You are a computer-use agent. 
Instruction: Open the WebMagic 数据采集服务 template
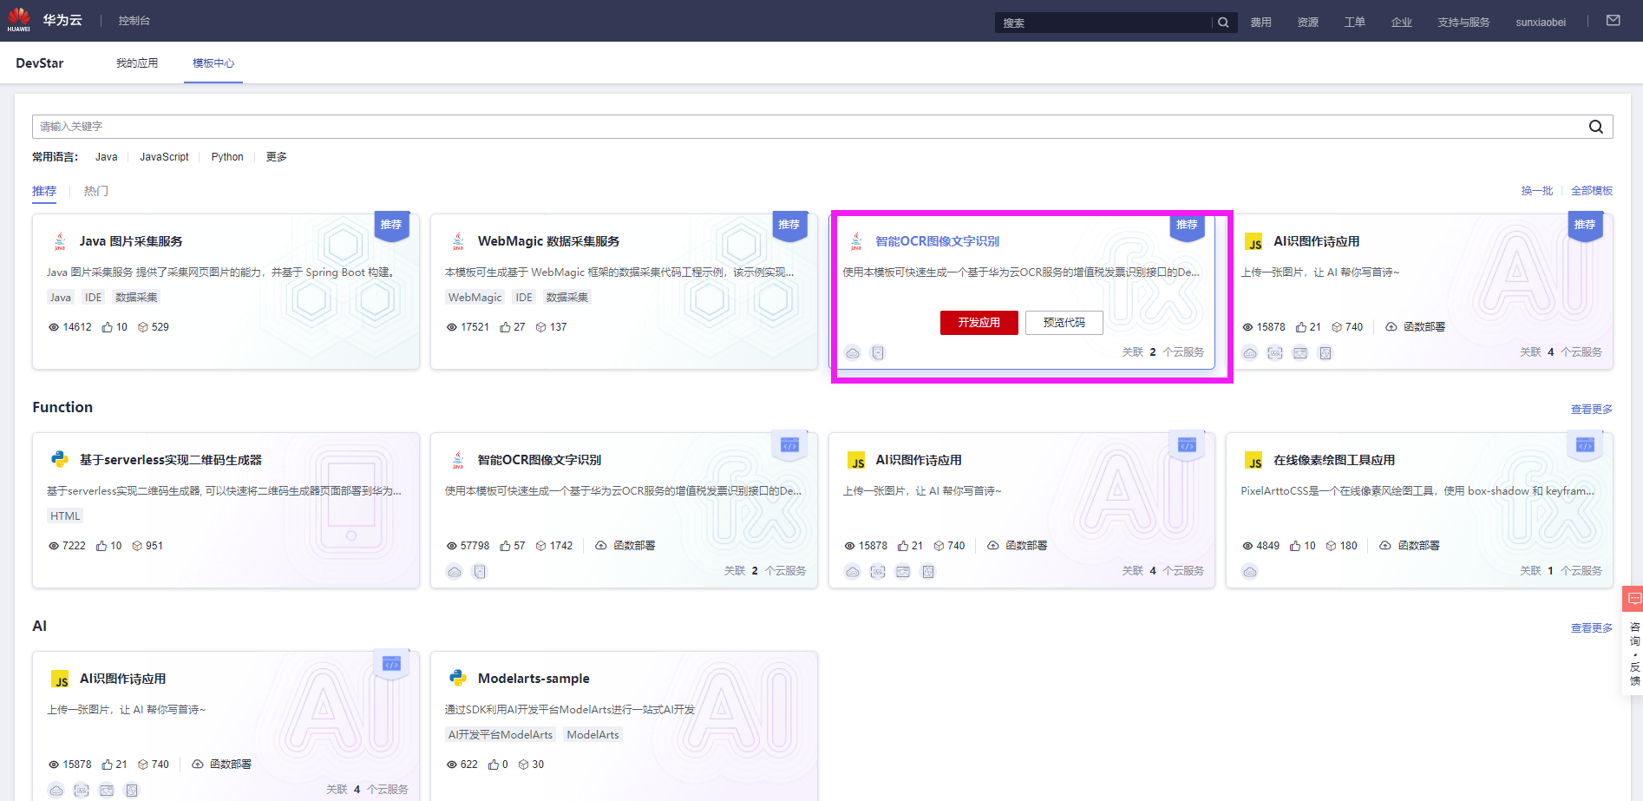tap(548, 241)
